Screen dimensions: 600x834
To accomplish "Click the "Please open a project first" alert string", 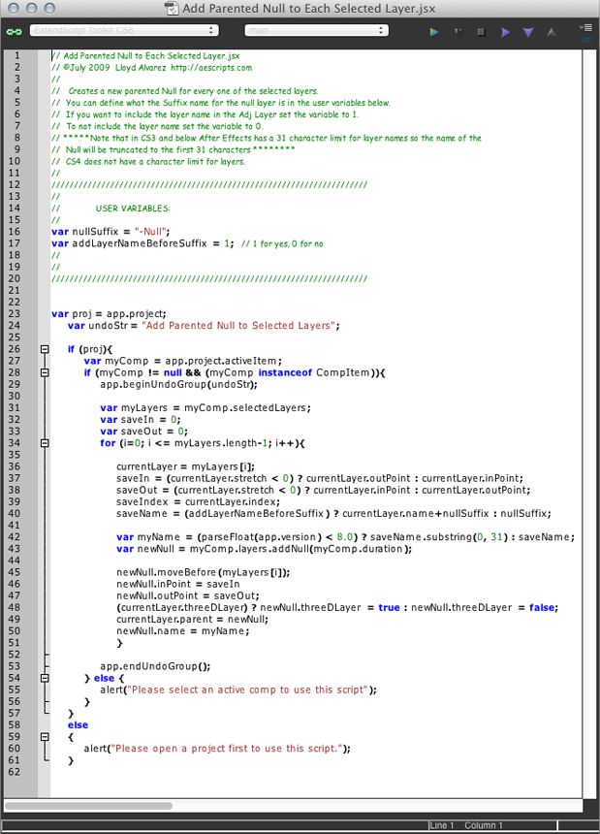I will click(x=227, y=749).
